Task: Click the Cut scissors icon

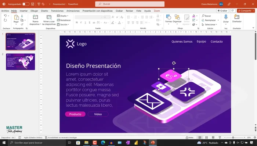Action: [22, 16]
